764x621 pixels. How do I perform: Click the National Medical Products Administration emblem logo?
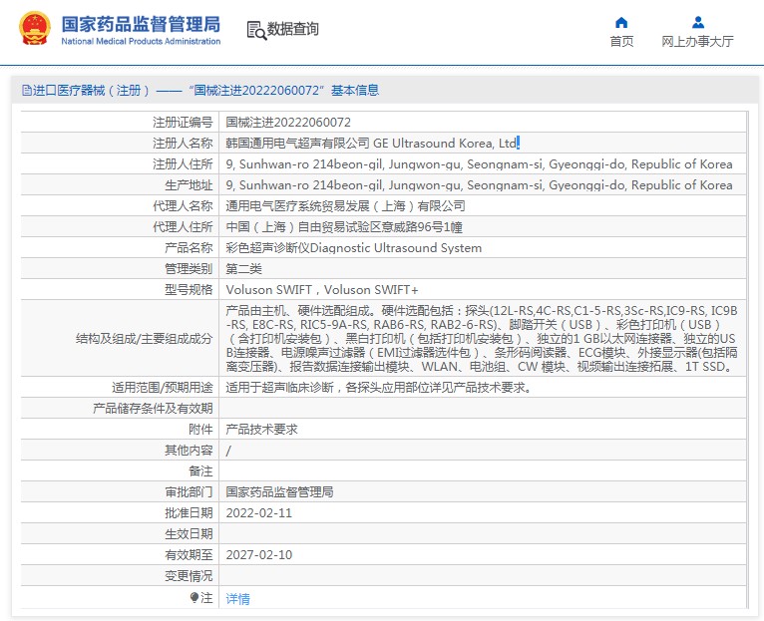point(32,29)
